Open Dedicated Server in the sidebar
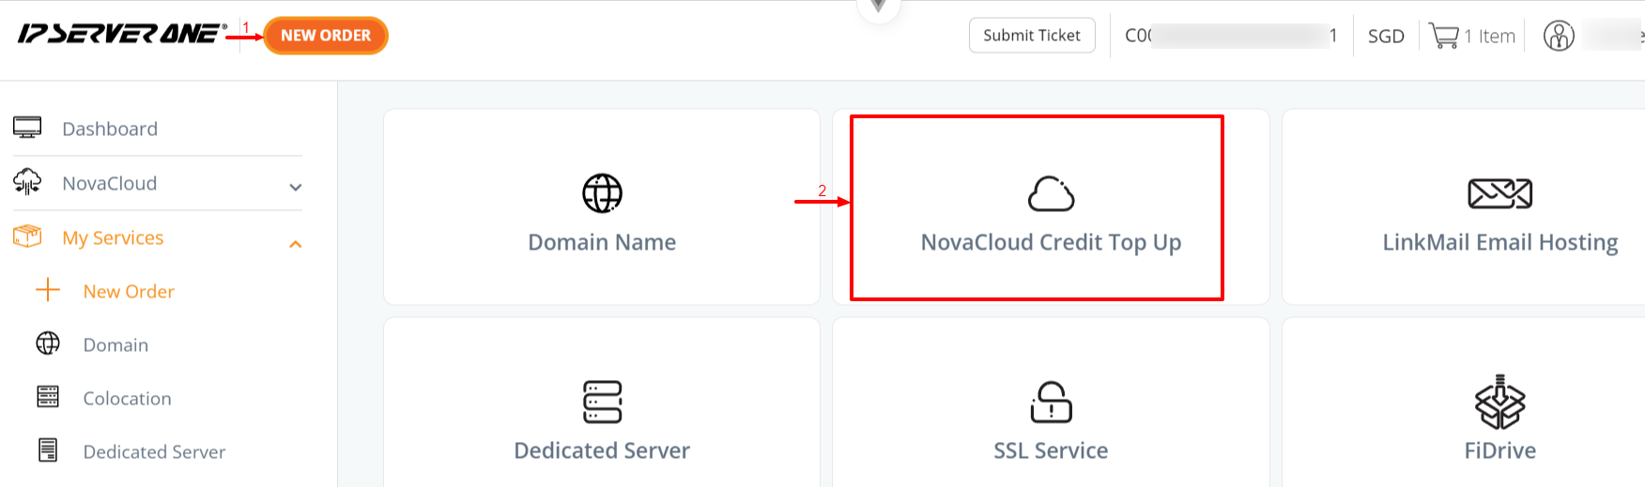This screenshot has width=1645, height=487. point(154,451)
